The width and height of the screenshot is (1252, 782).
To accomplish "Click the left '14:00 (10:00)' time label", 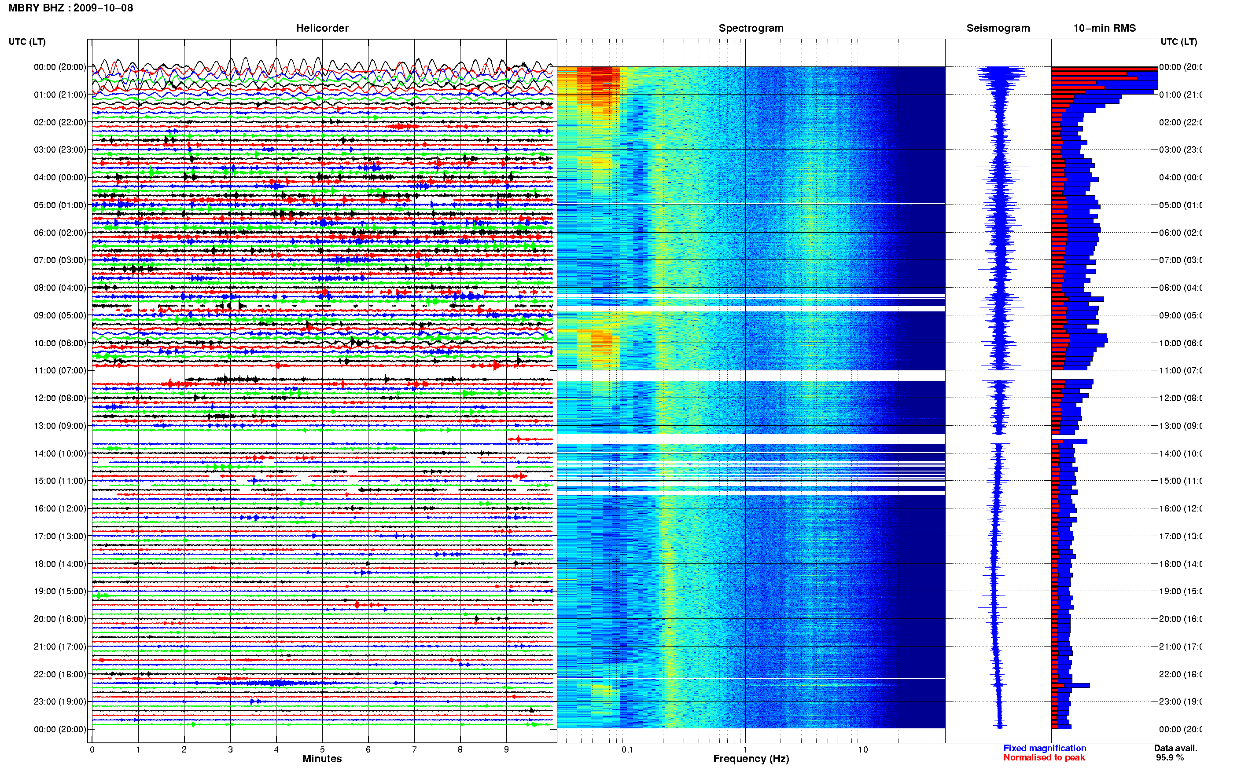I will point(60,453).
